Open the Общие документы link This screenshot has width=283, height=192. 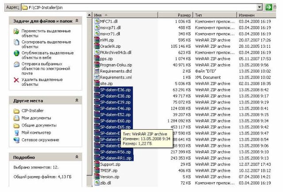pos(39,125)
